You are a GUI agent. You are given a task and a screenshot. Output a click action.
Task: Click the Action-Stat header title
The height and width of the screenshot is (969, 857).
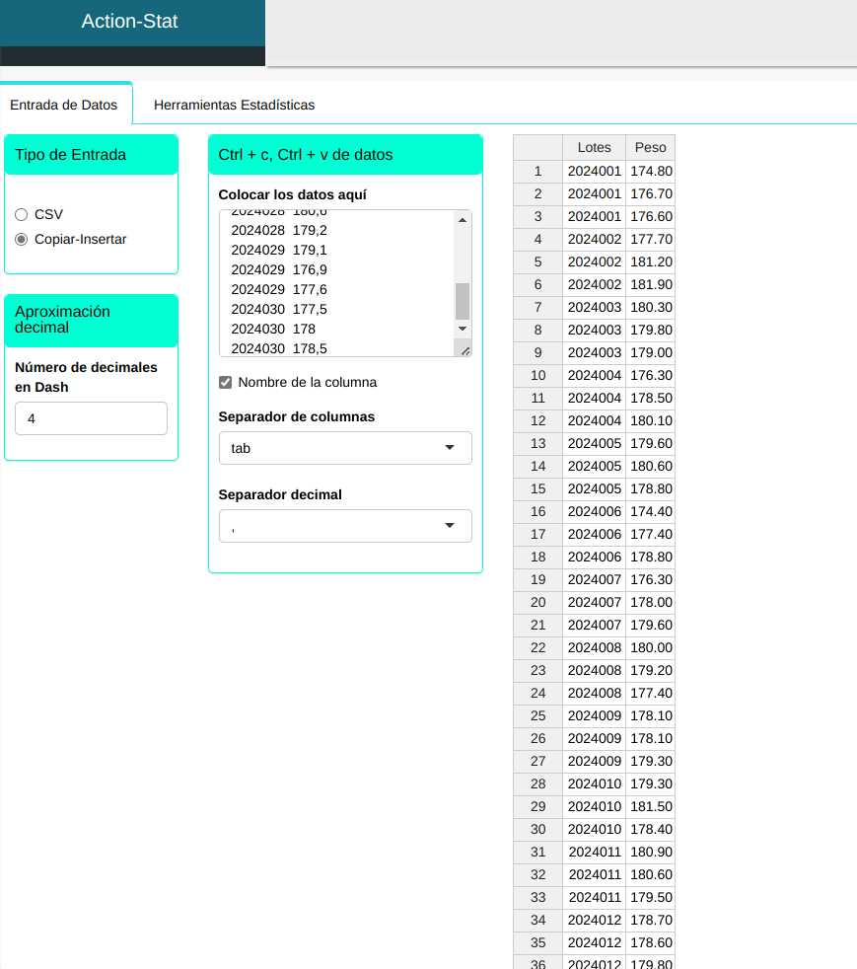coord(130,21)
